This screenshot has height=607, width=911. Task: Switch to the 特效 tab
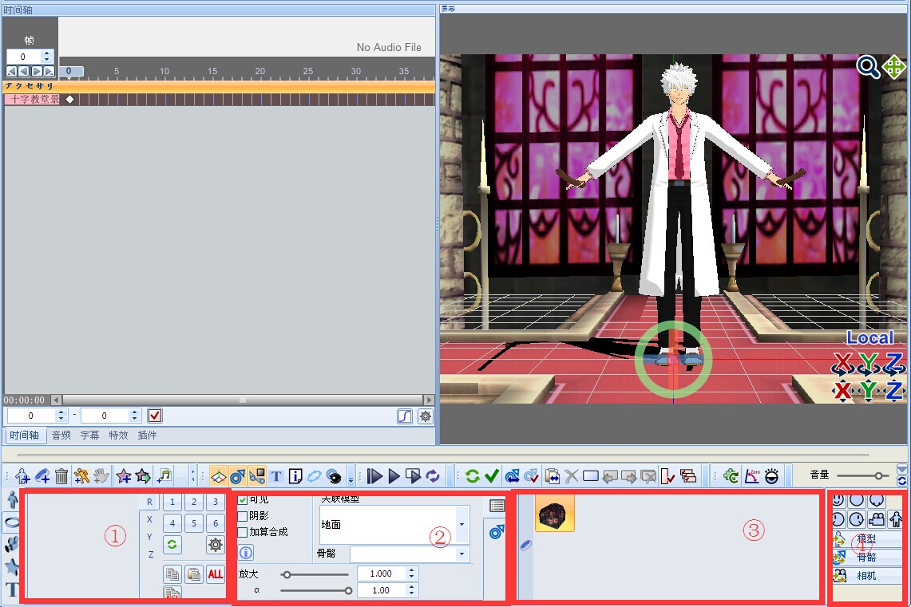pyautogui.click(x=118, y=436)
